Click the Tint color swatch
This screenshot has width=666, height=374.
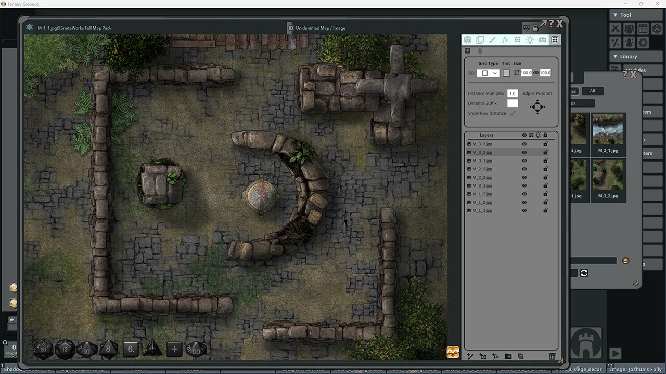pos(506,73)
